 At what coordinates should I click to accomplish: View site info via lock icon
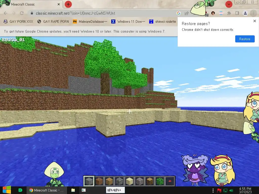(32, 13)
